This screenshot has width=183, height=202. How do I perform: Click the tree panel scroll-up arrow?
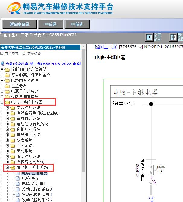(84, 47)
